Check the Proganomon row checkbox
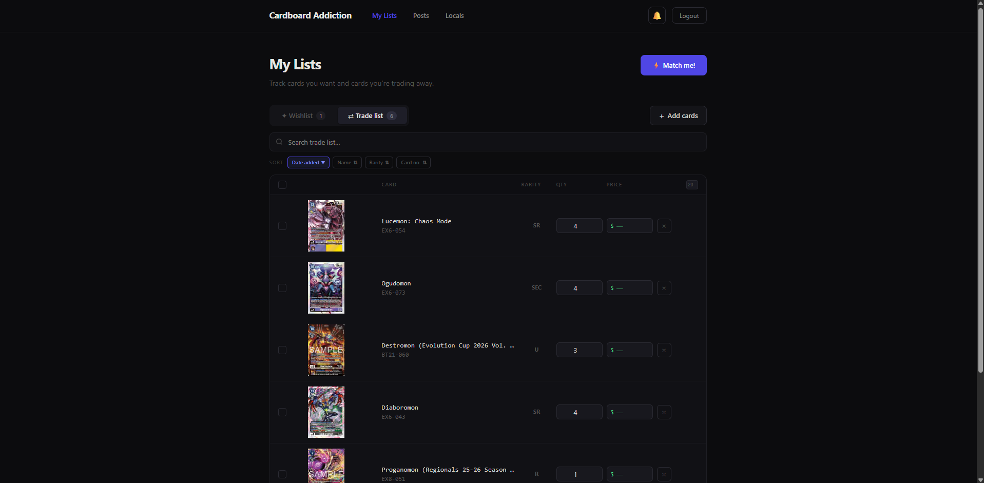Viewport: 984px width, 483px height. click(282, 474)
